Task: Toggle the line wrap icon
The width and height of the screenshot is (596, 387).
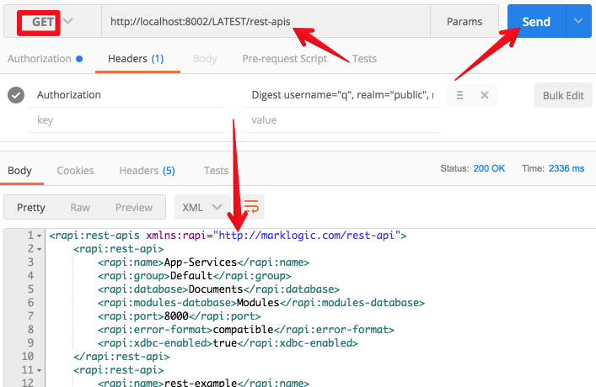Action: pyautogui.click(x=251, y=207)
